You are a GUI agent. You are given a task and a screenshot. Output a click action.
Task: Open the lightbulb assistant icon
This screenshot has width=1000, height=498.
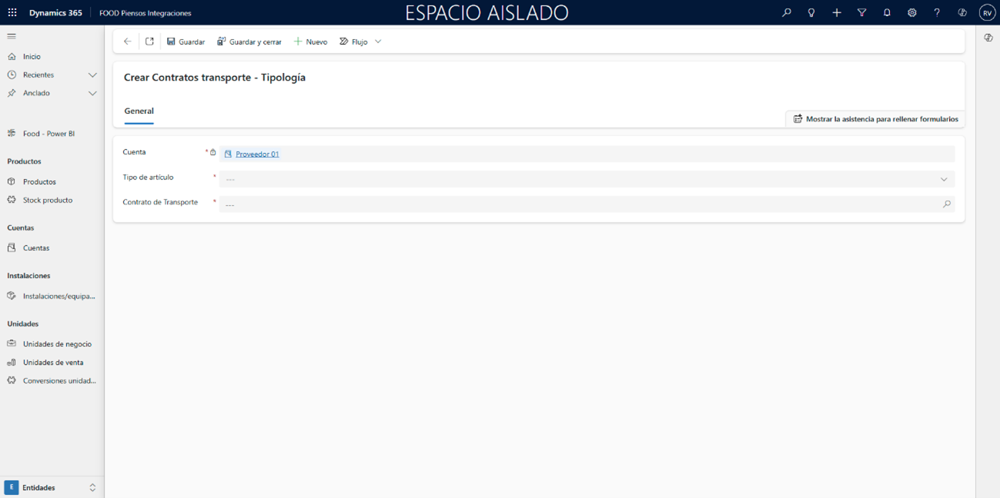[811, 13]
